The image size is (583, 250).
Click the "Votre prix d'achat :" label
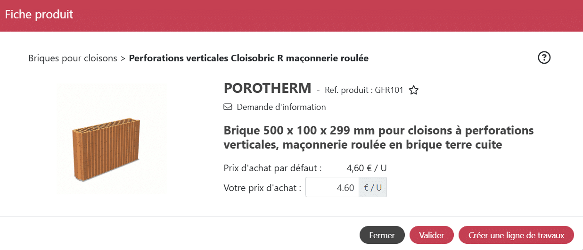[x=263, y=188]
